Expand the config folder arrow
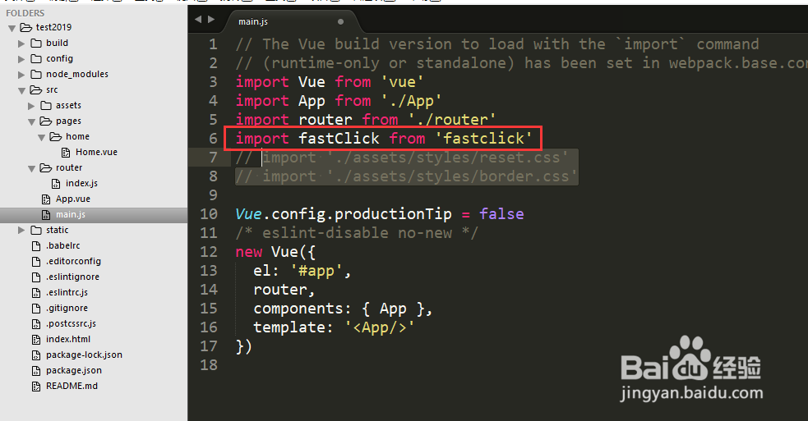808x421 pixels. coord(22,58)
